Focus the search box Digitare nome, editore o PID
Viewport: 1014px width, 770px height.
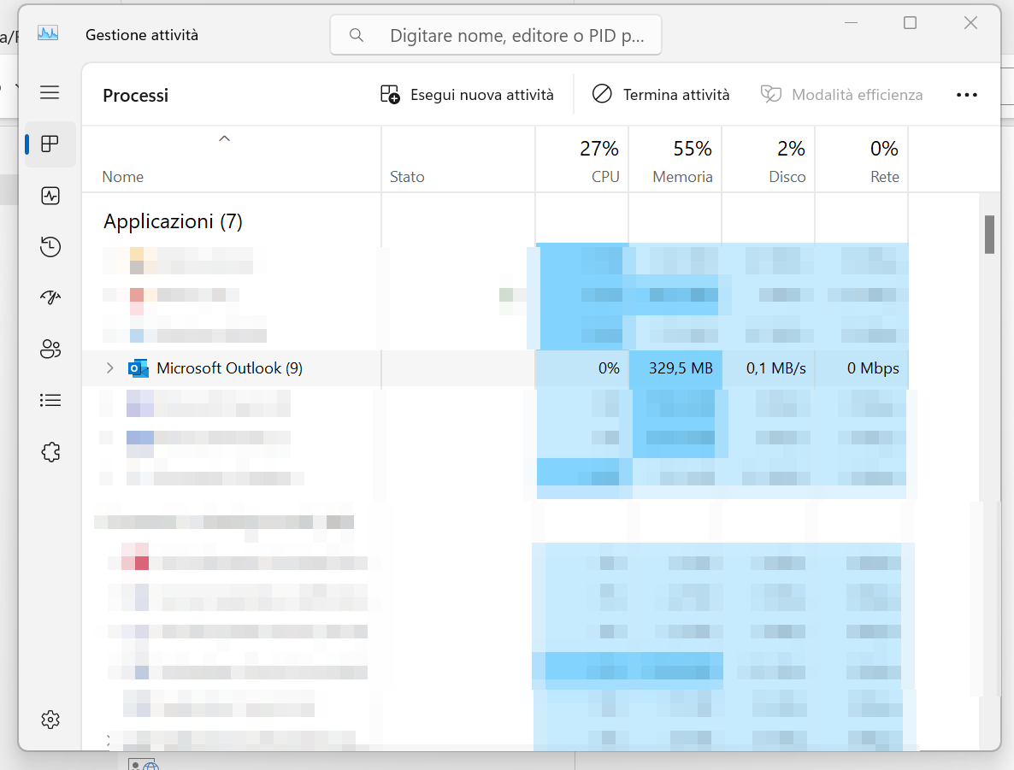[x=495, y=35]
